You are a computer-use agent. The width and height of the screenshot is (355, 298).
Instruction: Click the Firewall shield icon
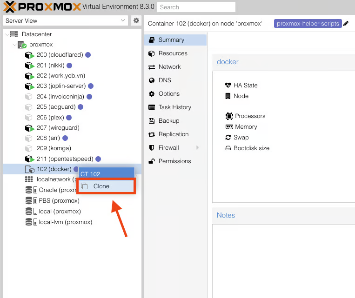click(152, 148)
